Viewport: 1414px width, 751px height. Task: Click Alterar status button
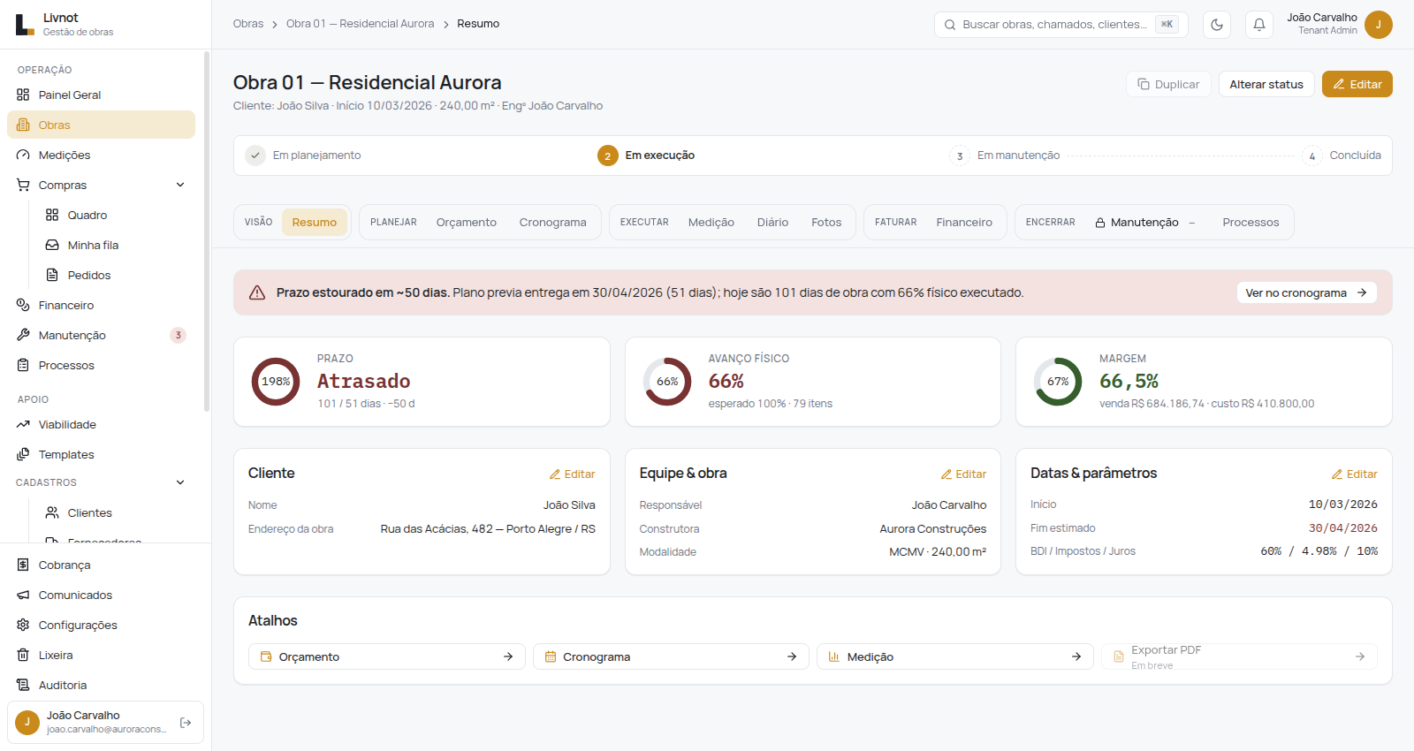[x=1266, y=84]
